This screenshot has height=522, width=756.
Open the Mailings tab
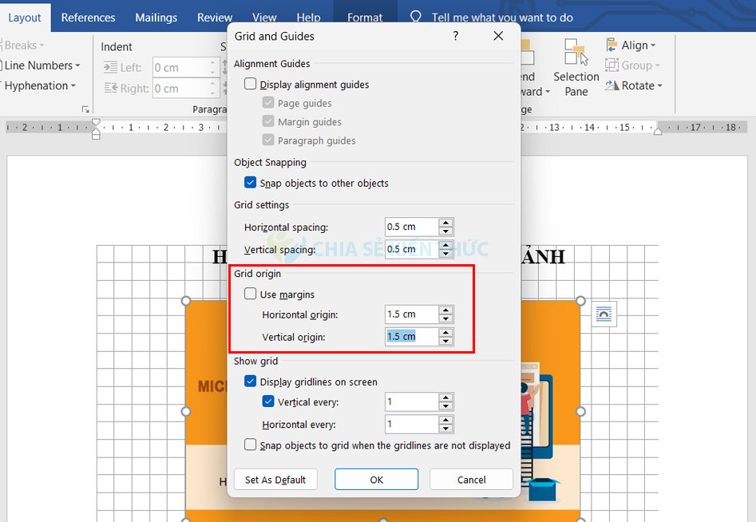click(x=157, y=17)
